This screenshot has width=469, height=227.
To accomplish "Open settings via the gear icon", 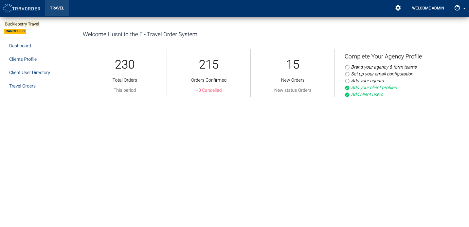I will pyautogui.click(x=398, y=8).
